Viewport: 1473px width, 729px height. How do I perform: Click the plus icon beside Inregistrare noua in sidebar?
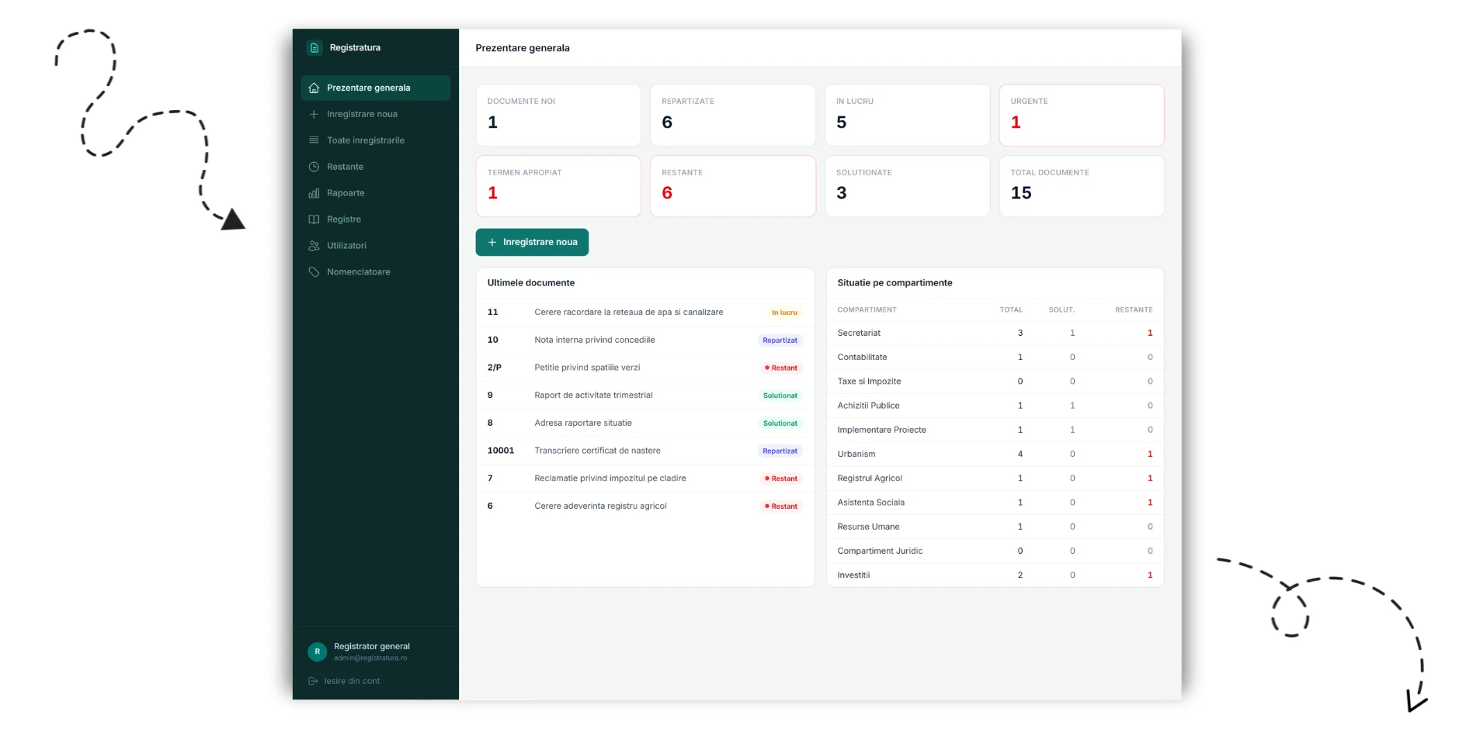point(314,115)
